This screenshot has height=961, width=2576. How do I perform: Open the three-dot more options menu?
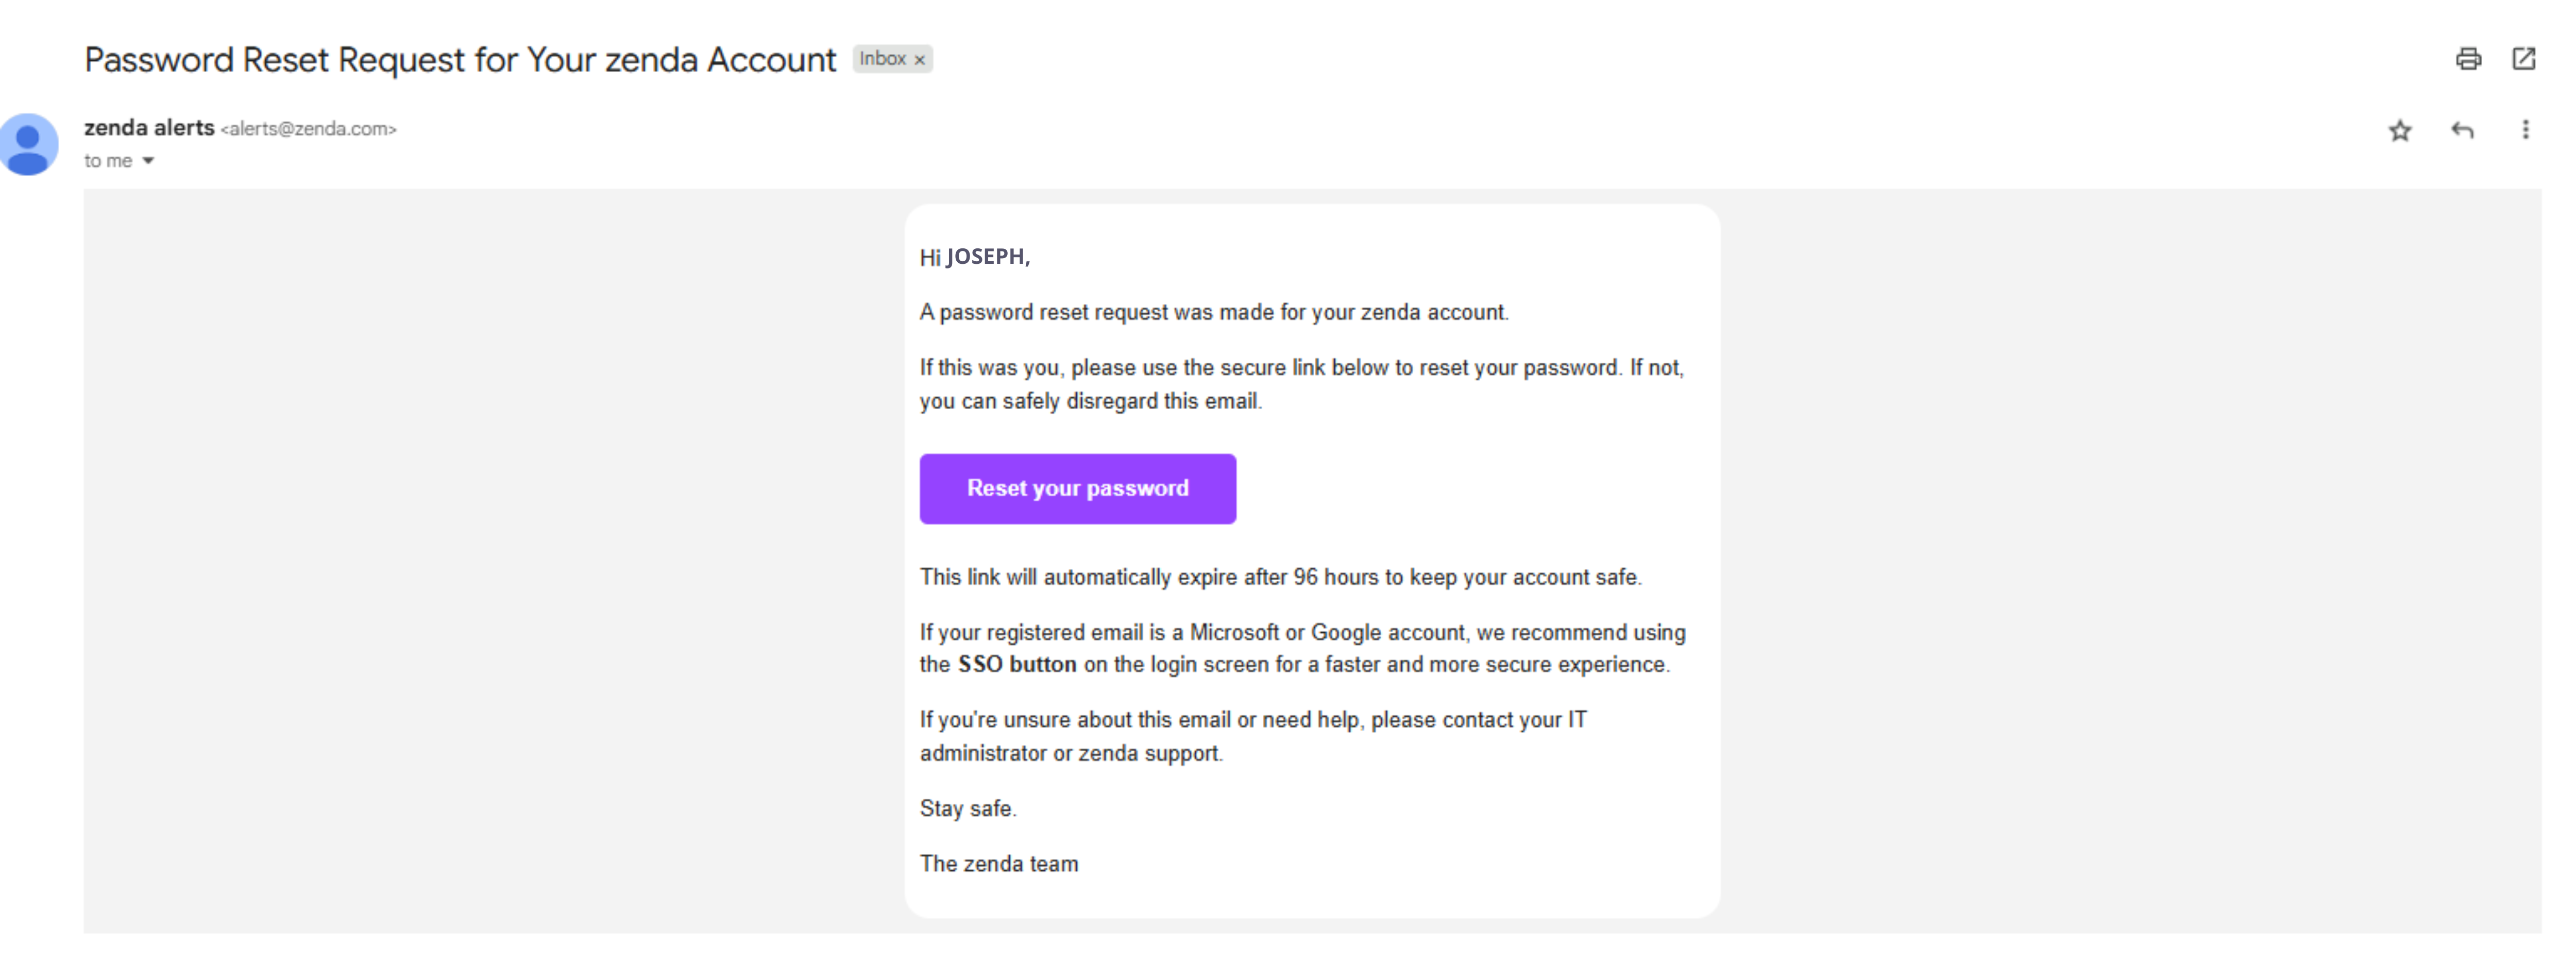point(2525,130)
